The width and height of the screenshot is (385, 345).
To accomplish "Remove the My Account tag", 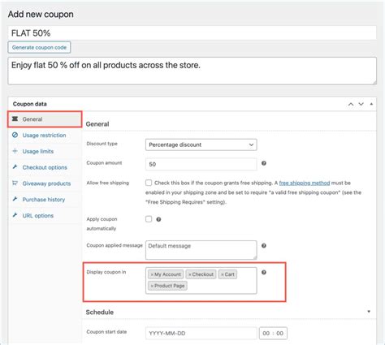I will point(152,274).
